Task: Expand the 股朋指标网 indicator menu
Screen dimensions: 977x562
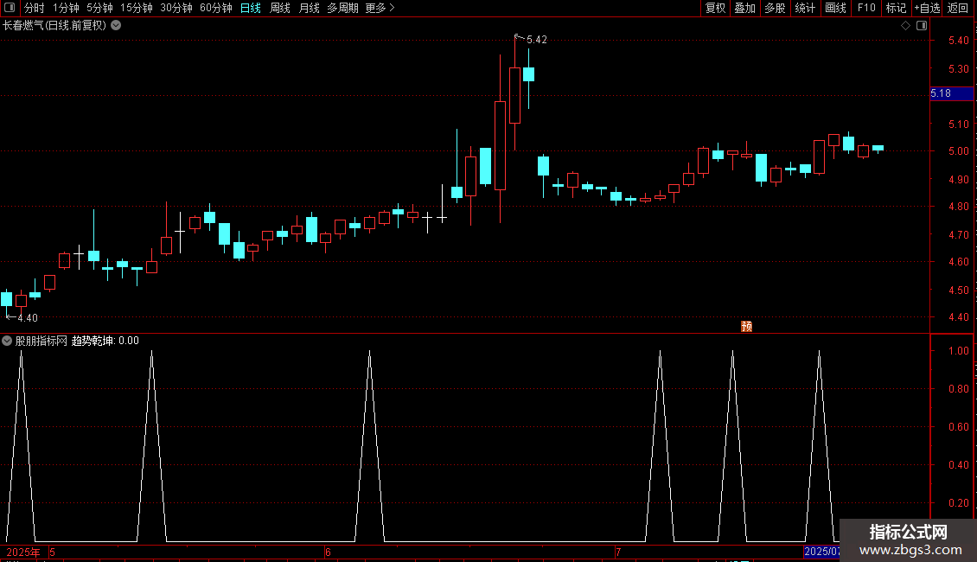Action: pyautogui.click(x=7, y=341)
